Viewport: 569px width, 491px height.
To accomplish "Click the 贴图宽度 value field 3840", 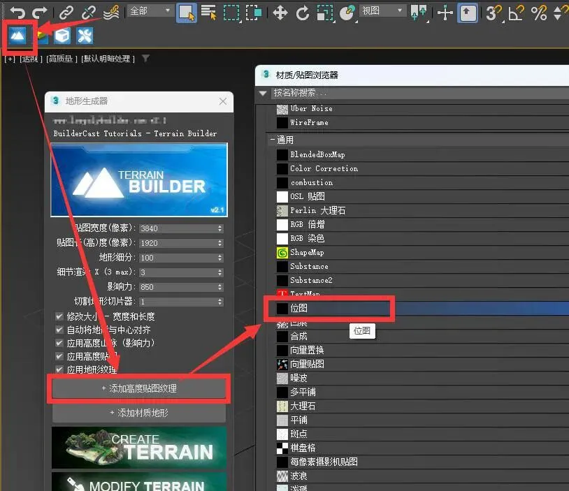I will (x=178, y=228).
